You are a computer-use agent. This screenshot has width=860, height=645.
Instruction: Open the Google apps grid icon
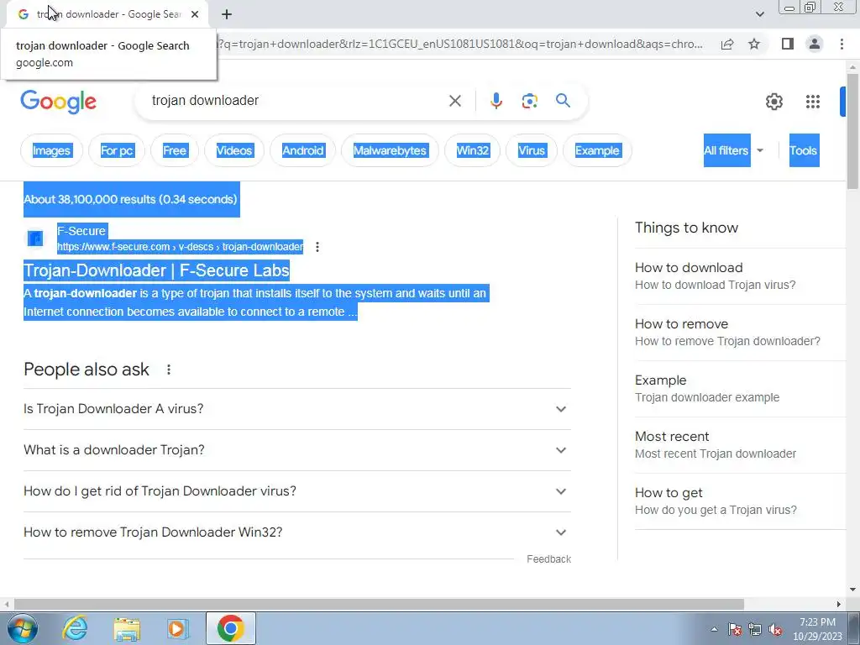pos(812,102)
